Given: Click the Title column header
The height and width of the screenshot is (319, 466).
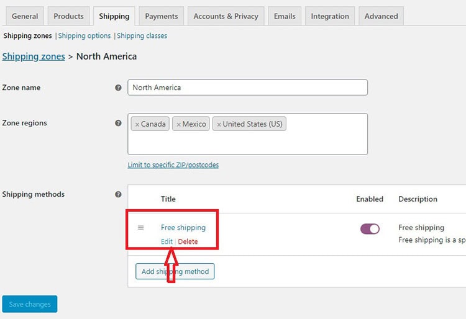Looking at the screenshot, I should [x=168, y=199].
